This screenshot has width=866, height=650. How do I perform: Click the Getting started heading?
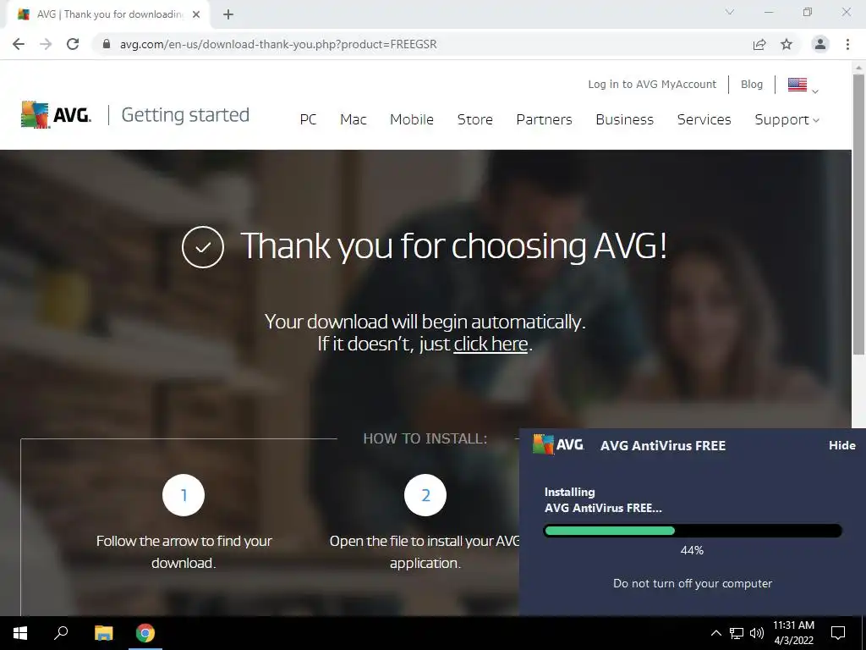pyautogui.click(x=185, y=115)
